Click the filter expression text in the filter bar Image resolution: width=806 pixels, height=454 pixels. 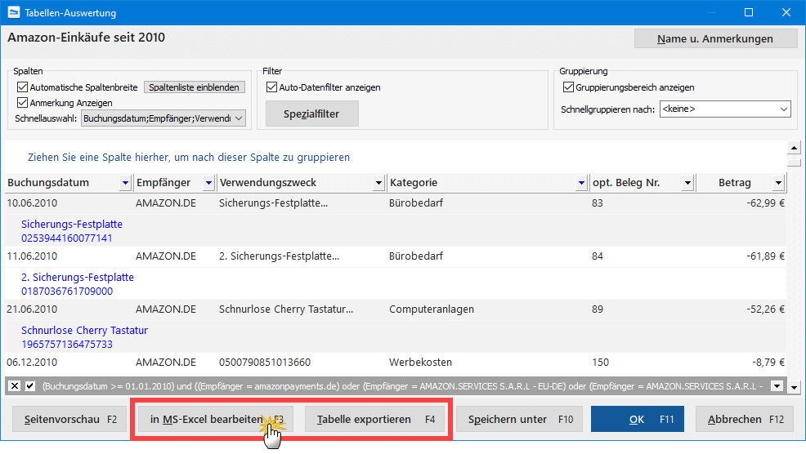[x=402, y=386]
